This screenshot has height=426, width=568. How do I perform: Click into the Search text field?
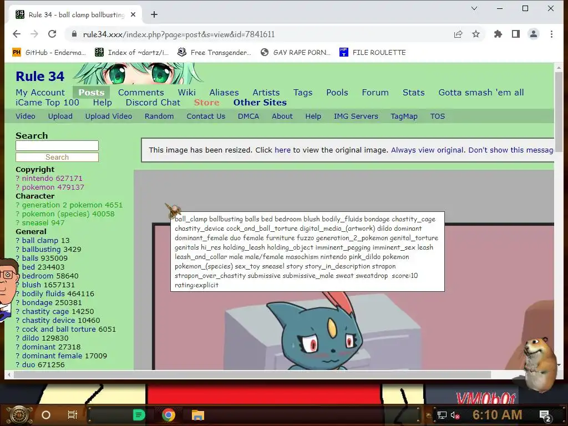57,146
